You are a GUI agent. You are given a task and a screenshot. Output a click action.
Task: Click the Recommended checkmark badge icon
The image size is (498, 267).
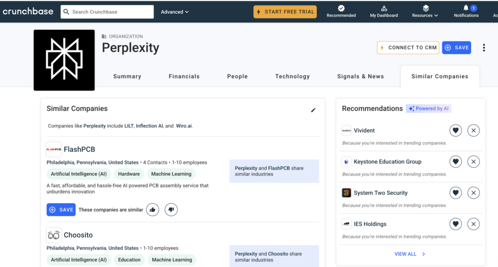tap(341, 8)
